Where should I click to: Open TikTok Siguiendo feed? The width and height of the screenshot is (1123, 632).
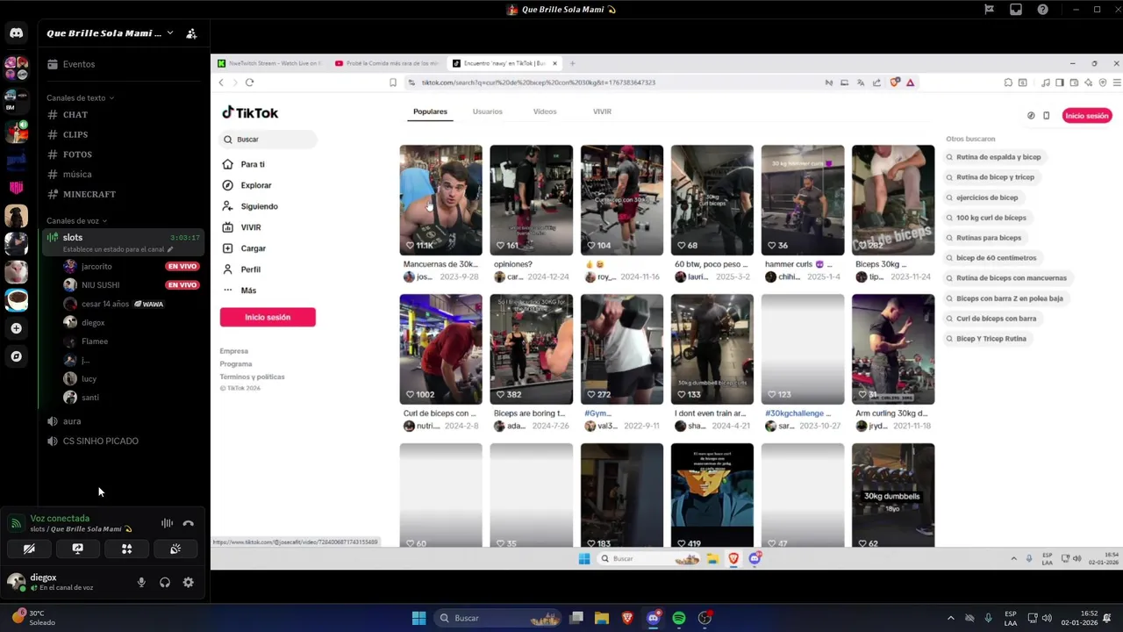250,206
